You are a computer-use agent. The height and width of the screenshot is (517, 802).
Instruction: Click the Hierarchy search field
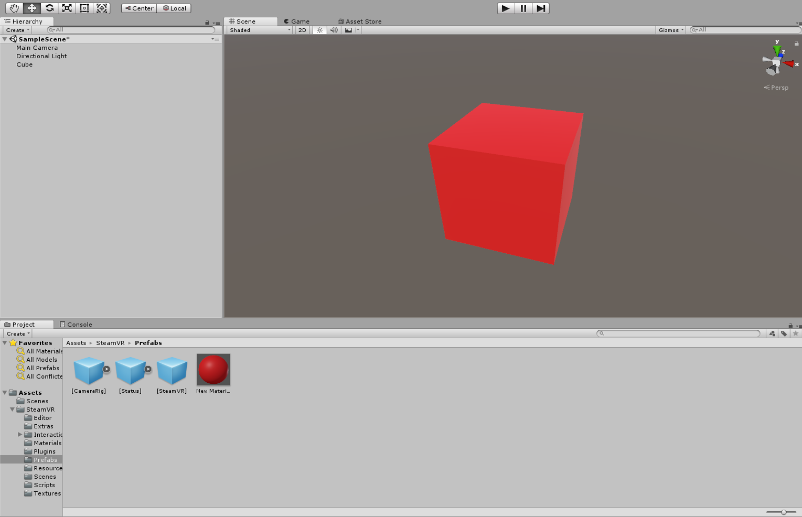131,30
